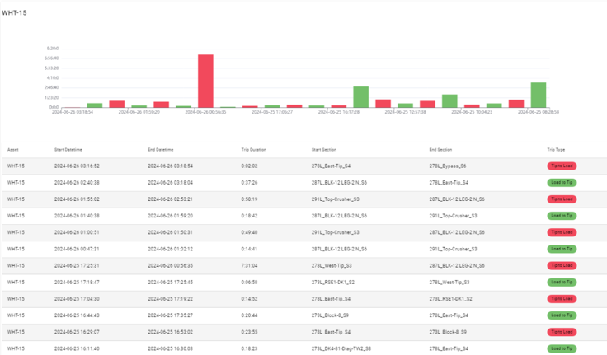Click the End Section column header
The image size is (607, 355).
pyautogui.click(x=440, y=150)
